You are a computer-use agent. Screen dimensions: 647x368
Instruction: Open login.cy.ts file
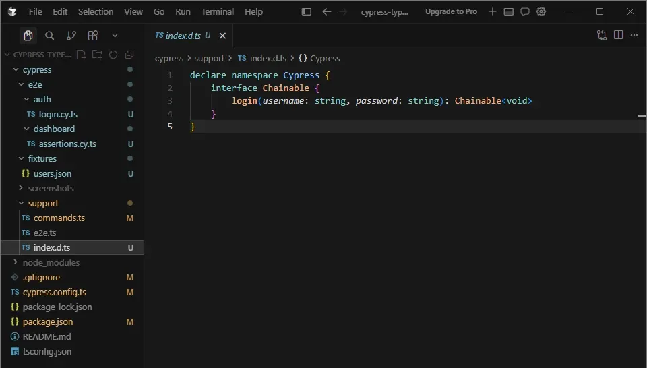point(72,115)
